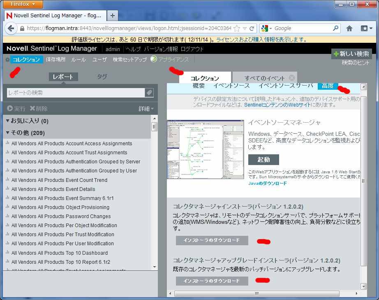379x300 pixels.
Task: Click the report list scroll down arrow
Action: (x=155, y=267)
